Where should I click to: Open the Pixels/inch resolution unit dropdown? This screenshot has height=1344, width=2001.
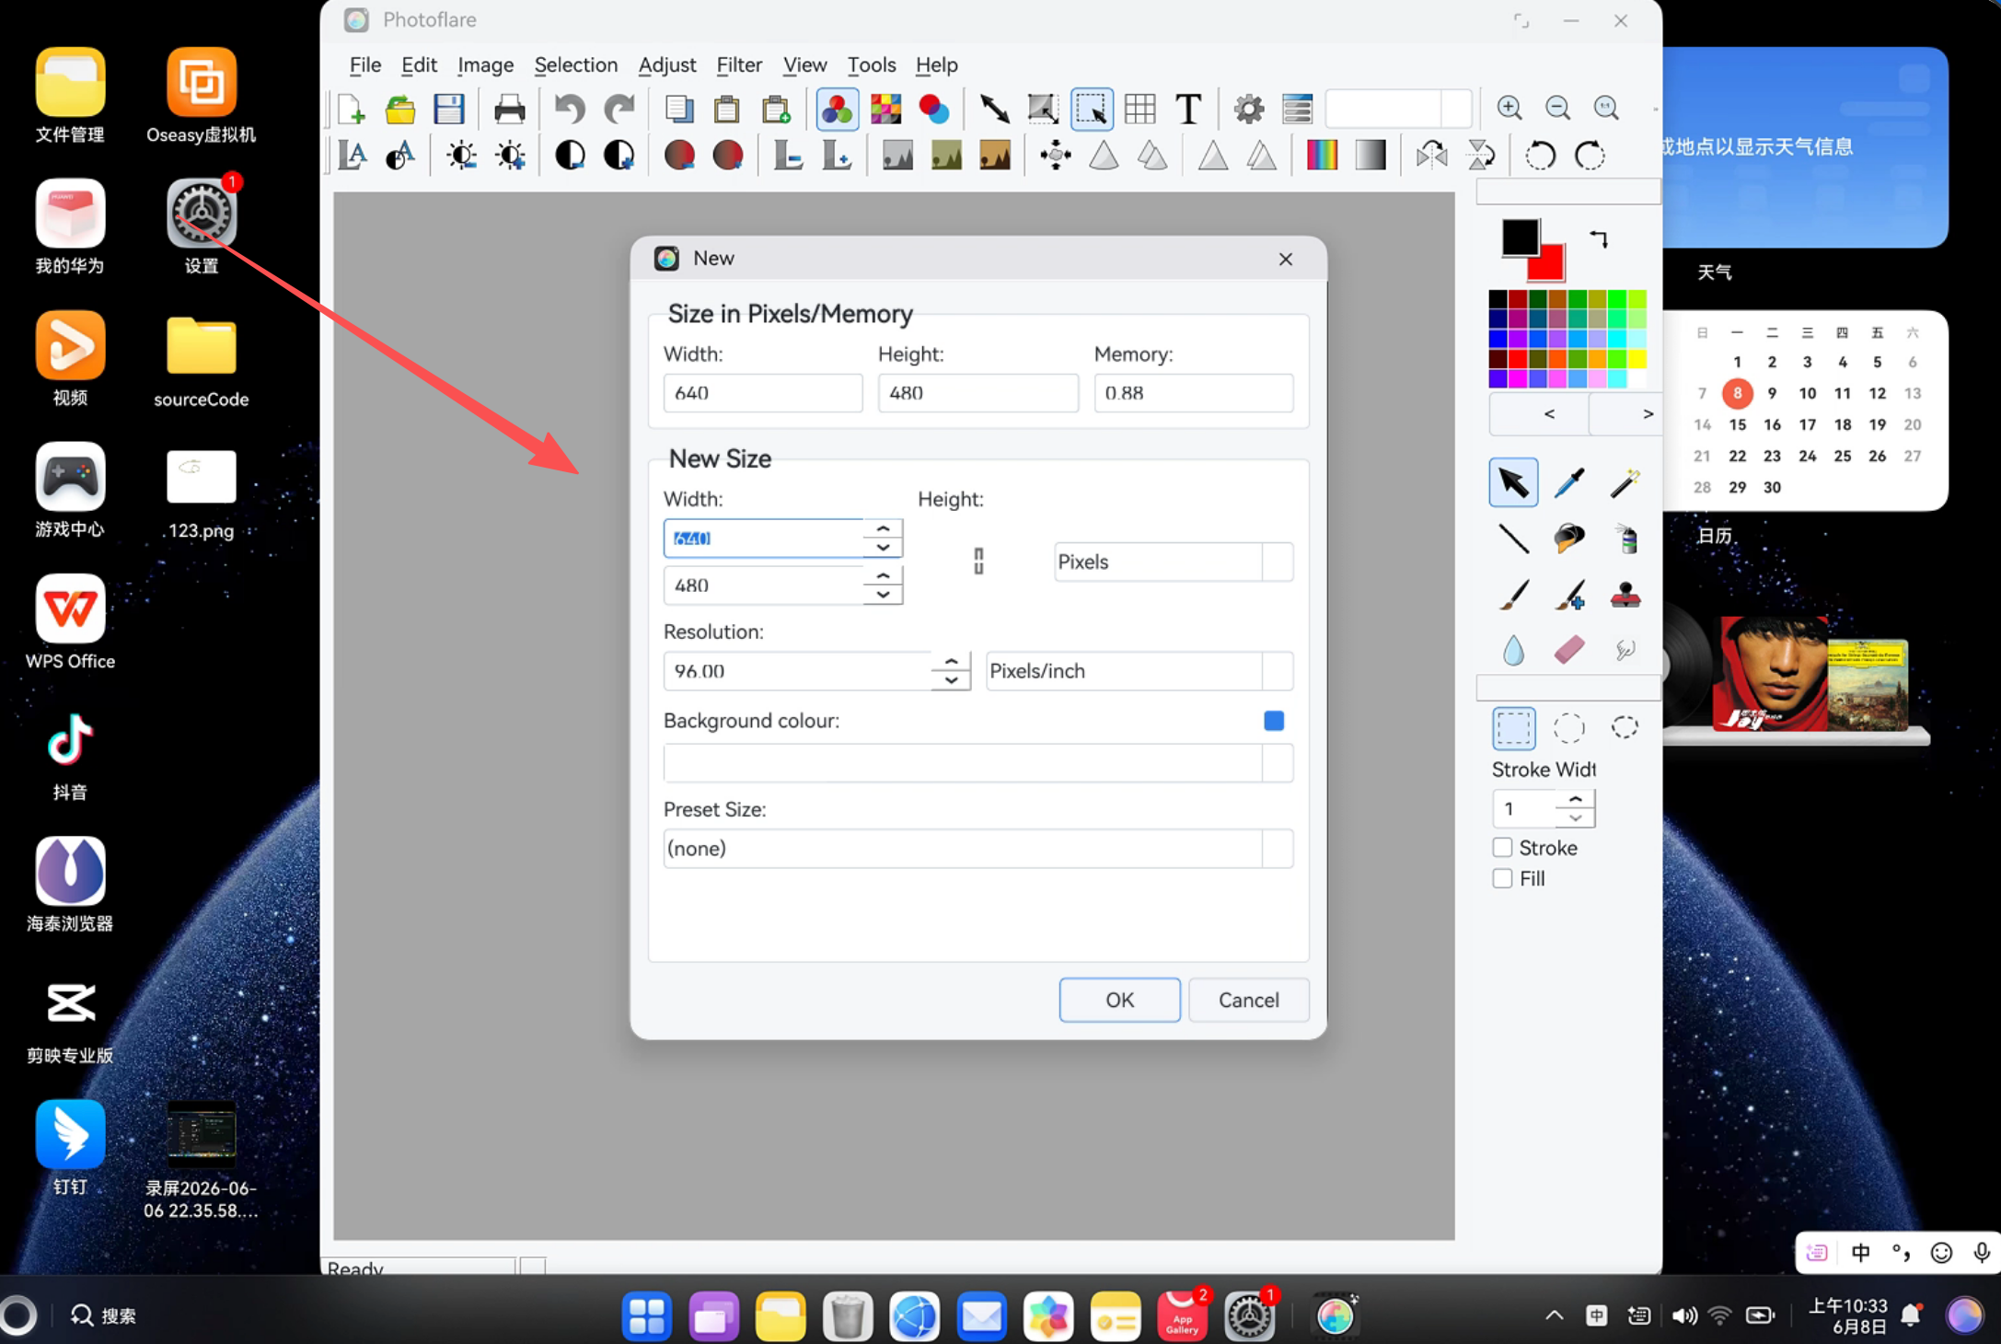[1139, 671]
